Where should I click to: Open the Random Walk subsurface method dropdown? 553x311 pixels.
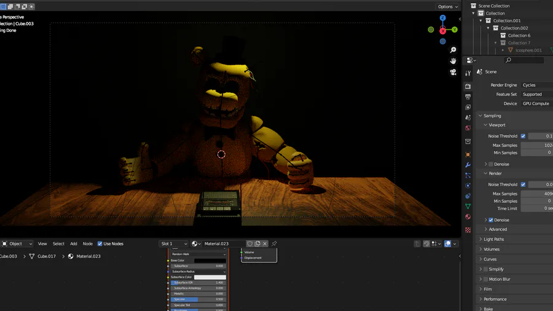point(198,254)
